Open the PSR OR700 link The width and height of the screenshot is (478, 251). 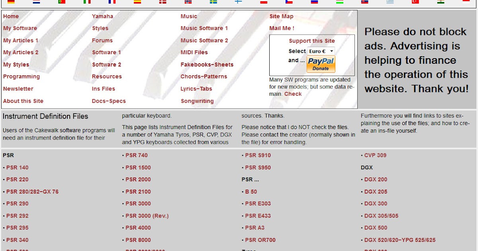coord(261,240)
